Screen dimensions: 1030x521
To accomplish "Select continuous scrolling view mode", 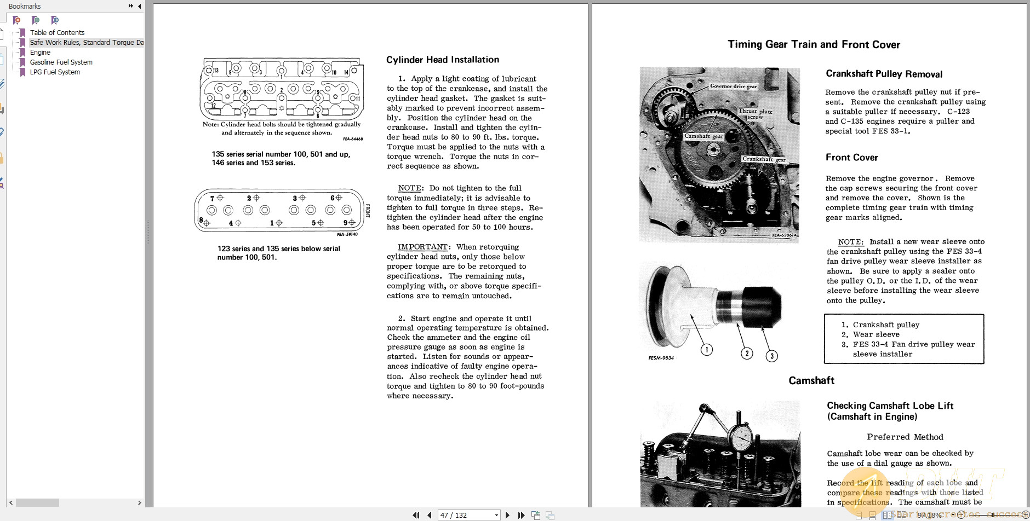I will click(x=873, y=515).
